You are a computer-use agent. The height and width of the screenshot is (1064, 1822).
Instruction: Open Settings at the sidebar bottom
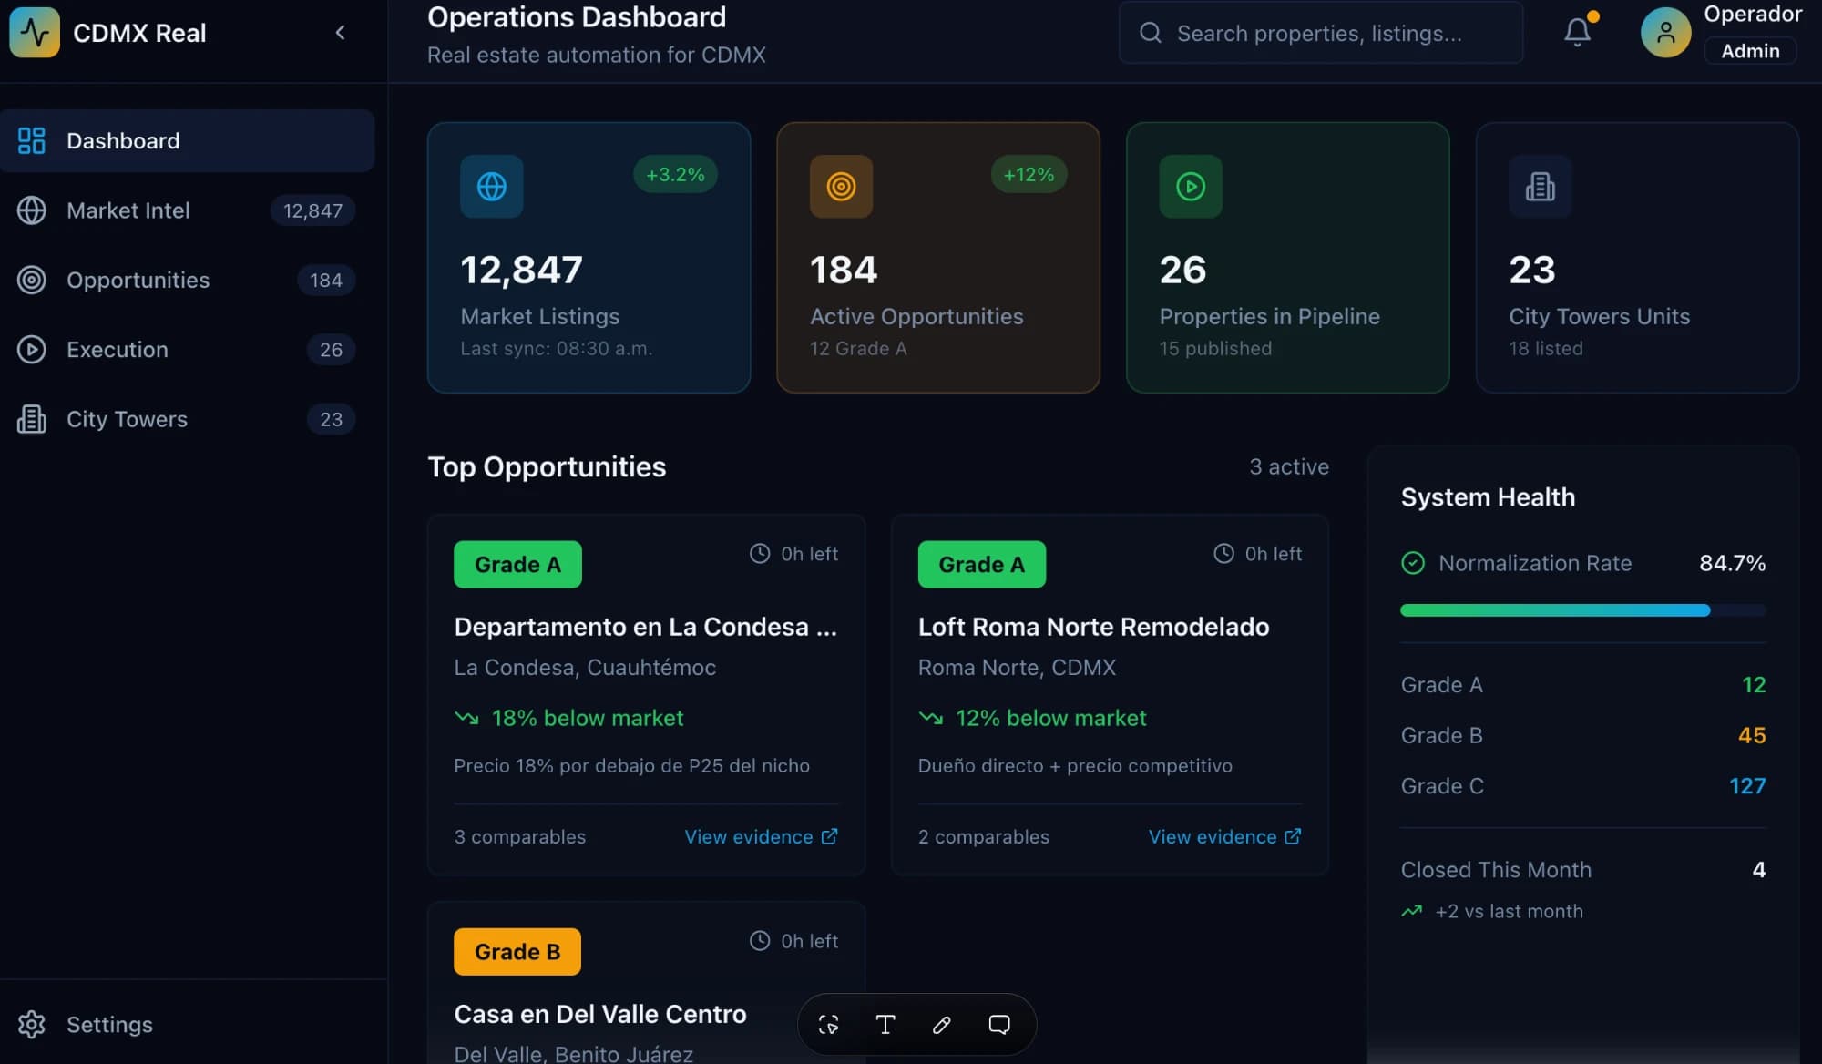click(187, 1024)
